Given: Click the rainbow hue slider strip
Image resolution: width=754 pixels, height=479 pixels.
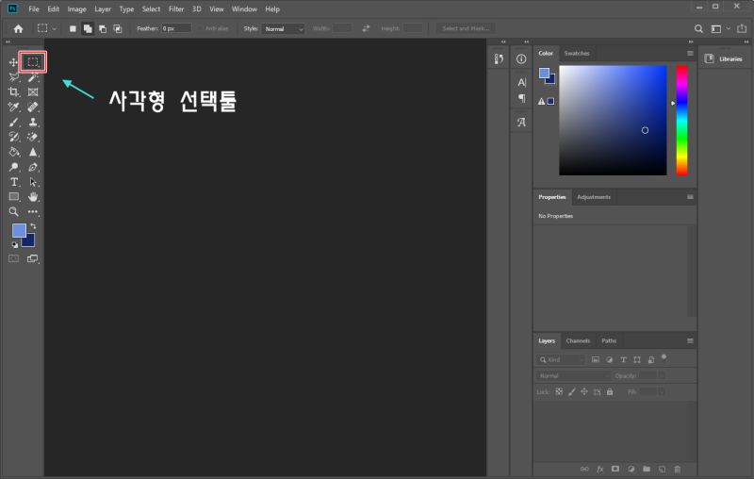Looking at the screenshot, I should 681,120.
